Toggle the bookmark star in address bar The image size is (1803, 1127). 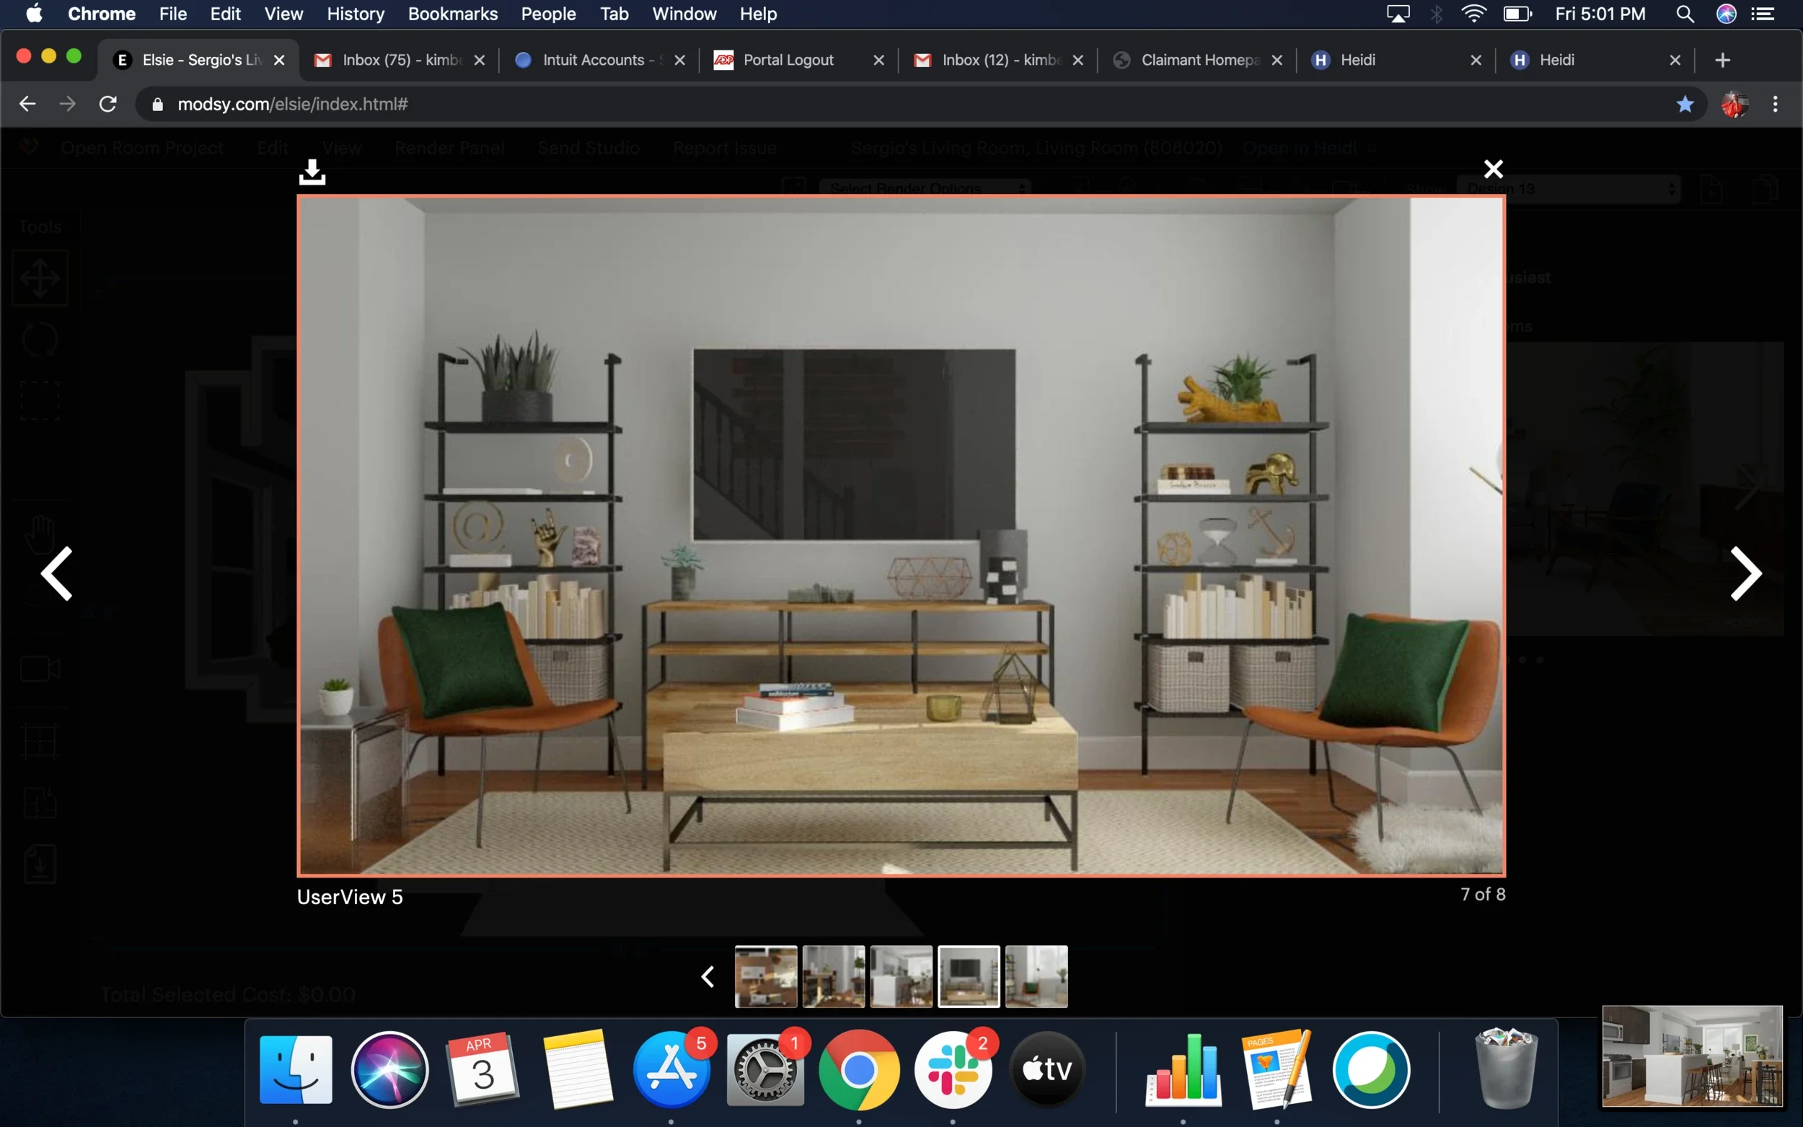(x=1685, y=104)
